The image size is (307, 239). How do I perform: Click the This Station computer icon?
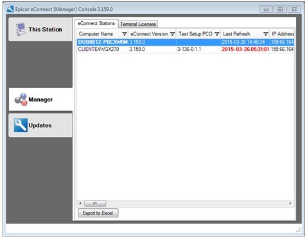[x=21, y=30]
